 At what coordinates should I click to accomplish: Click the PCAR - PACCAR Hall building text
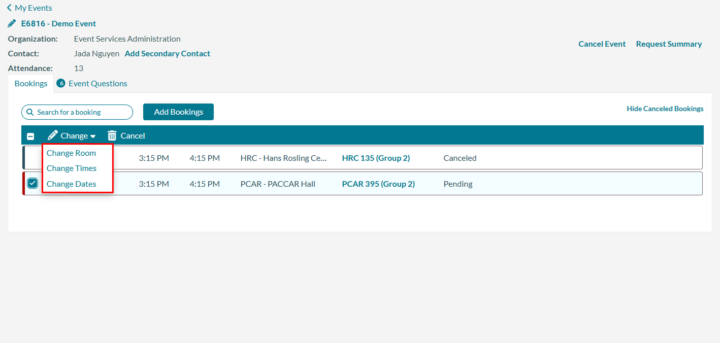coord(278,184)
